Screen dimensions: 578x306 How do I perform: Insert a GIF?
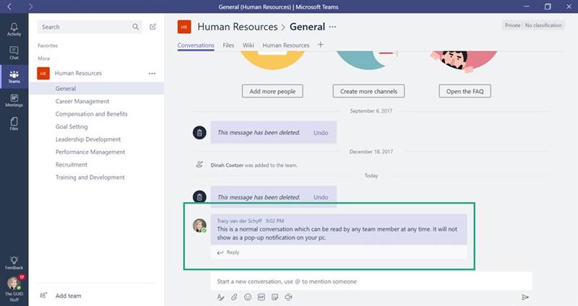(x=262, y=297)
